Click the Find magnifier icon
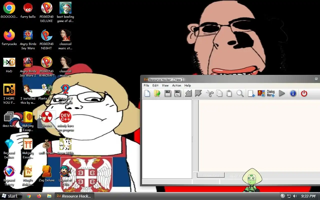 tap(240, 93)
